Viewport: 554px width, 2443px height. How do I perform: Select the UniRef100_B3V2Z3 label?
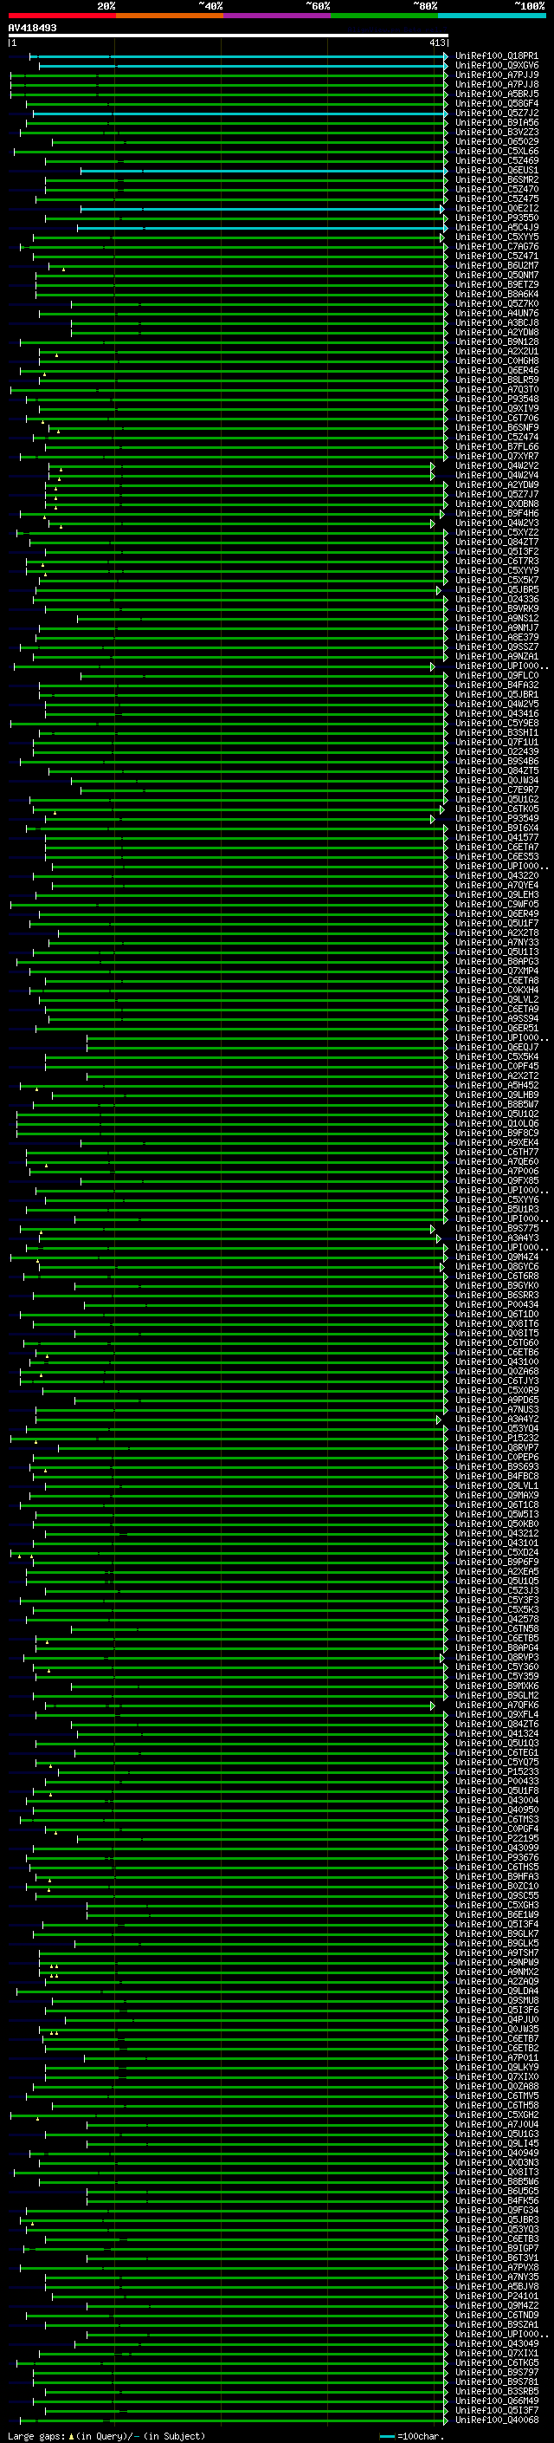496,132
